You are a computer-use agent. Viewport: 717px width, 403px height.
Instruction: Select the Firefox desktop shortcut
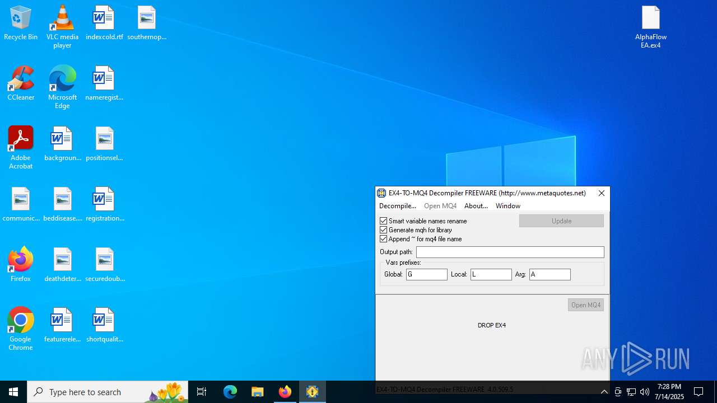(x=21, y=265)
